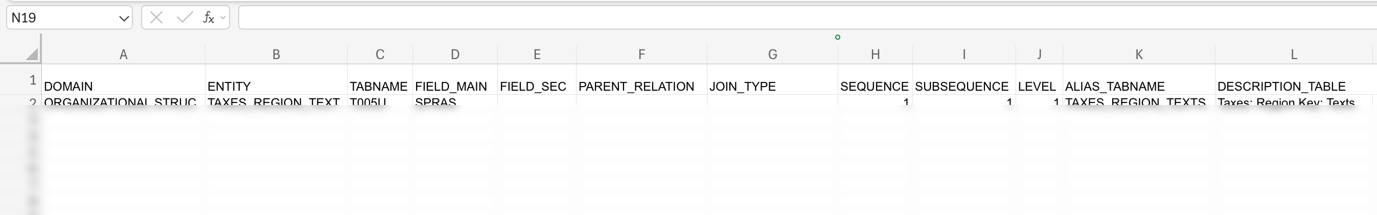This screenshot has width=1377, height=215.
Task: Open the Insert Function fx dialog
Action: (x=208, y=18)
